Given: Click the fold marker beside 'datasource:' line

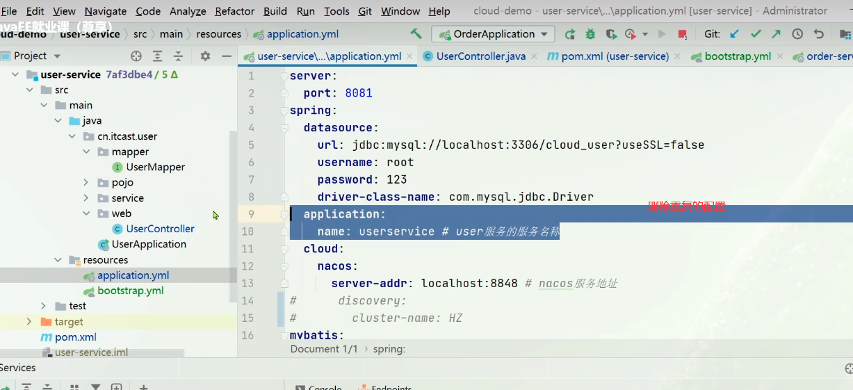Looking at the screenshot, I should pyautogui.click(x=284, y=128).
